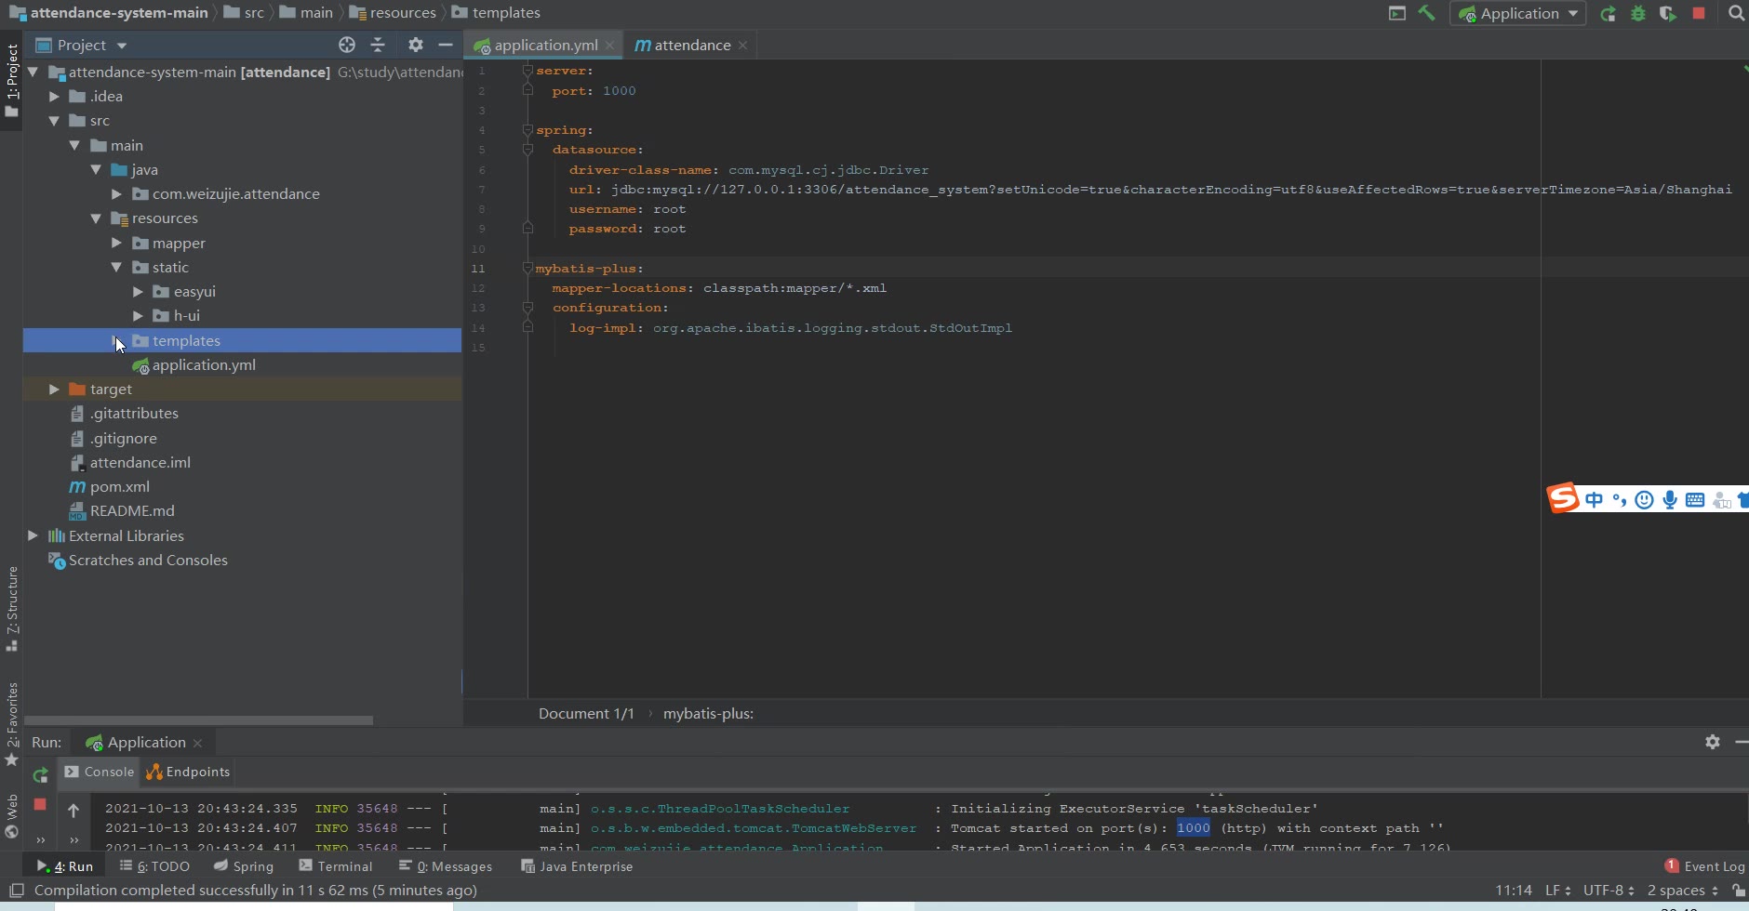Click the 1: Project side tool tab

(11, 80)
